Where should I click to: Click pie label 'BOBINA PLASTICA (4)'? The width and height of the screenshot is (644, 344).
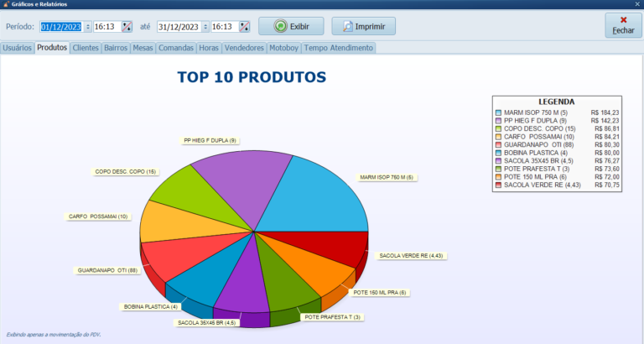tap(151, 307)
